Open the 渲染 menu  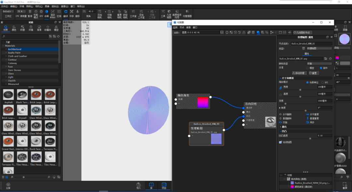tap(55, 7)
